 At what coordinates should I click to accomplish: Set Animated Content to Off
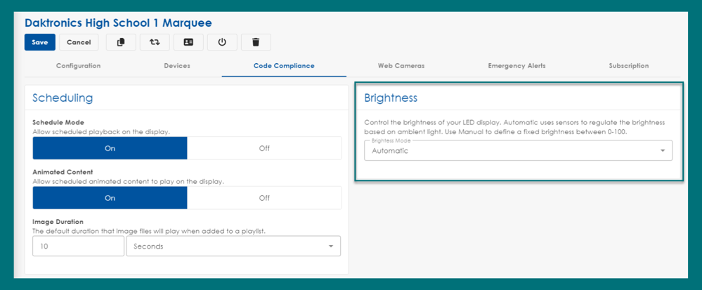pos(264,198)
